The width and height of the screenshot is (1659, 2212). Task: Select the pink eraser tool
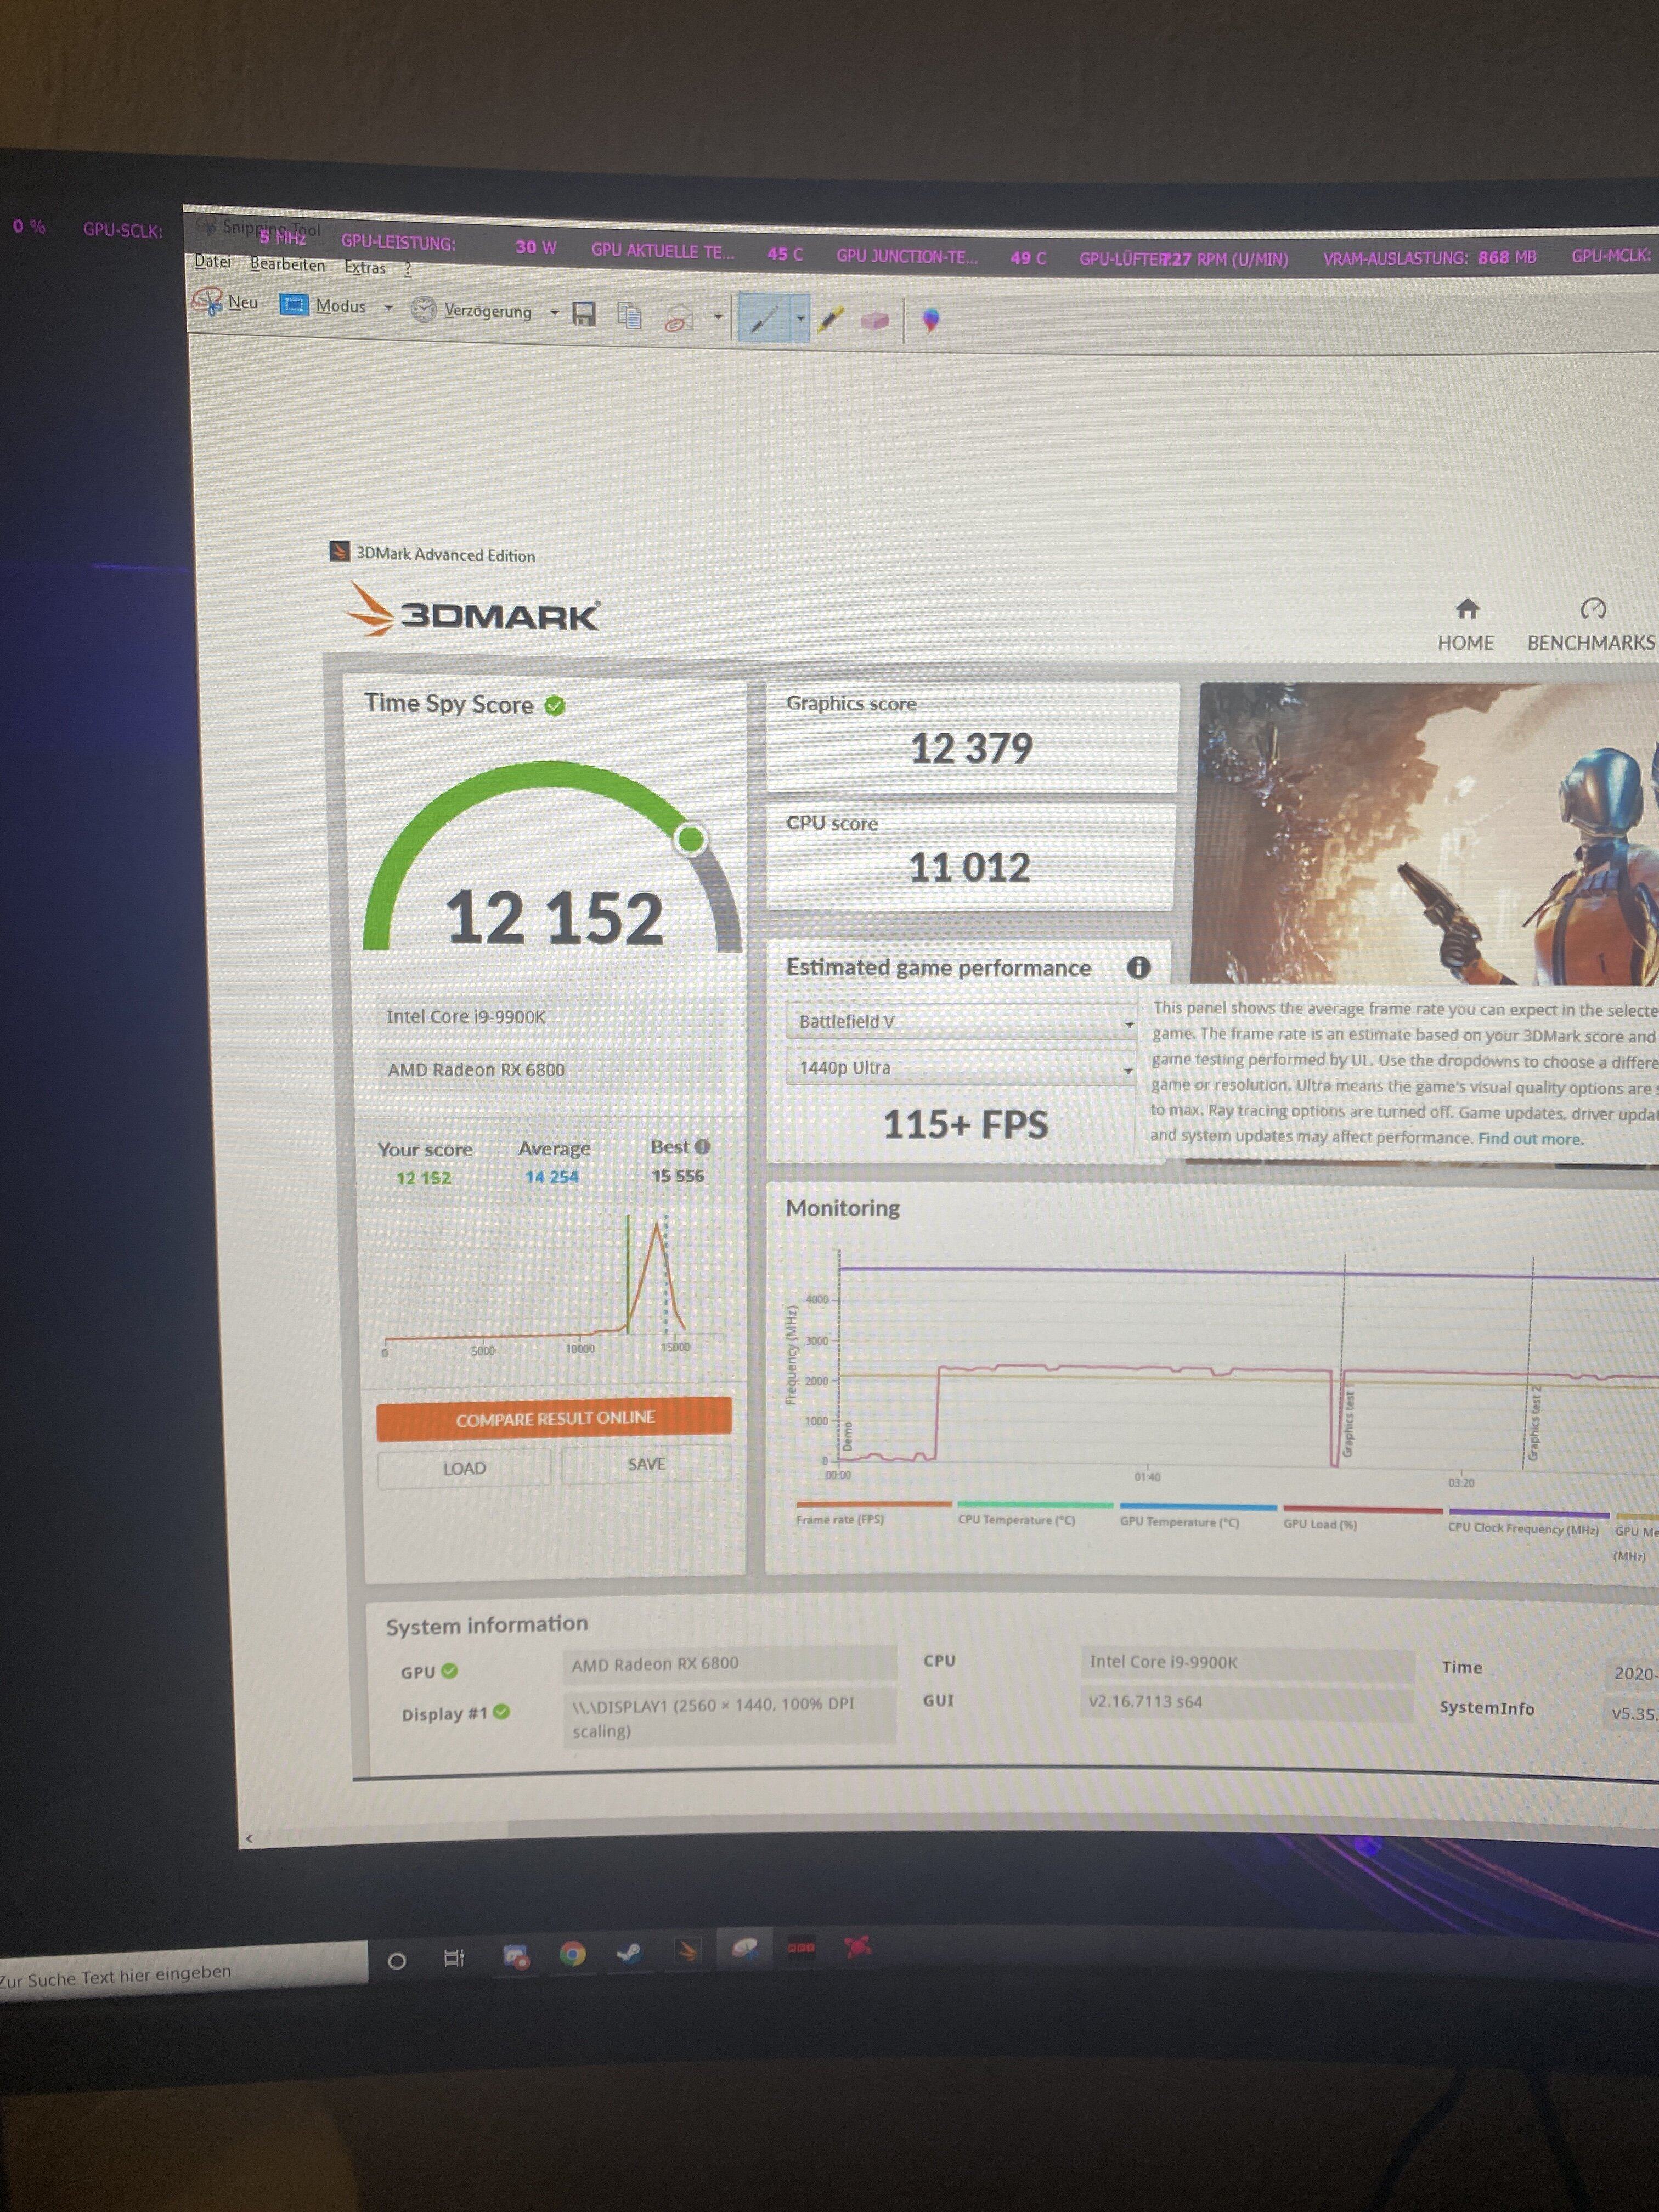tap(874, 321)
